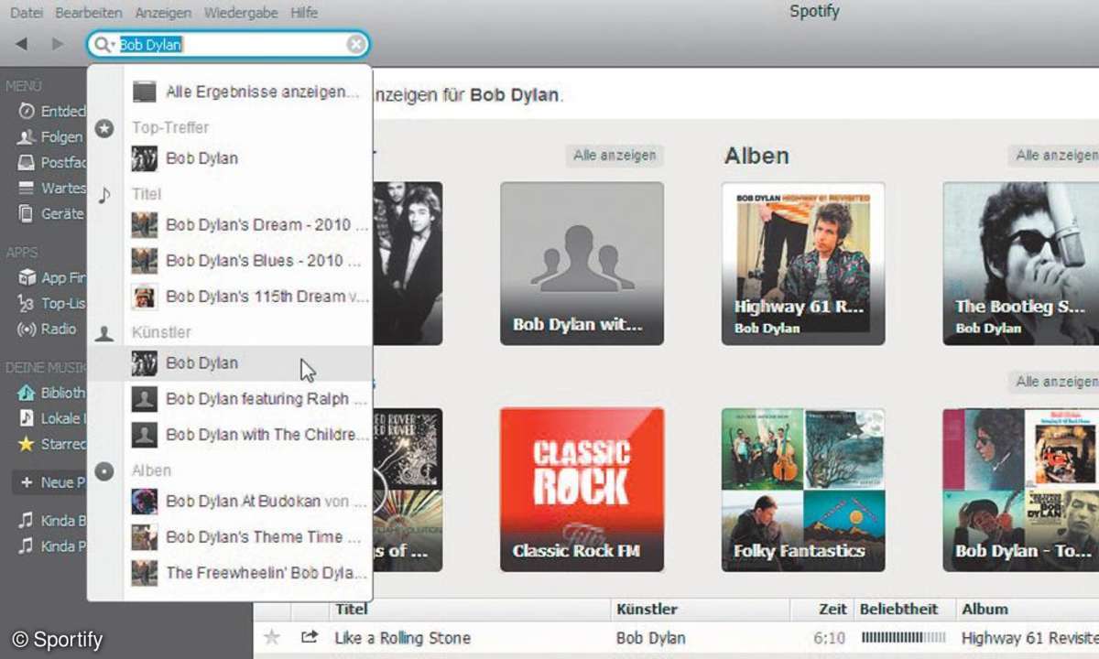Image resolution: width=1099 pixels, height=659 pixels.
Task: Click Alle anzeigen button left of Alben heading
Action: tap(615, 156)
